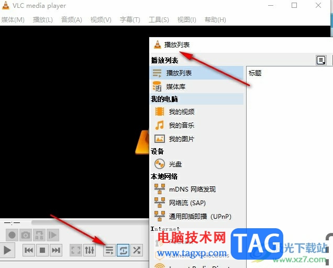Collapse the 本地网络 section header
The image size is (333, 268).
click(x=164, y=176)
